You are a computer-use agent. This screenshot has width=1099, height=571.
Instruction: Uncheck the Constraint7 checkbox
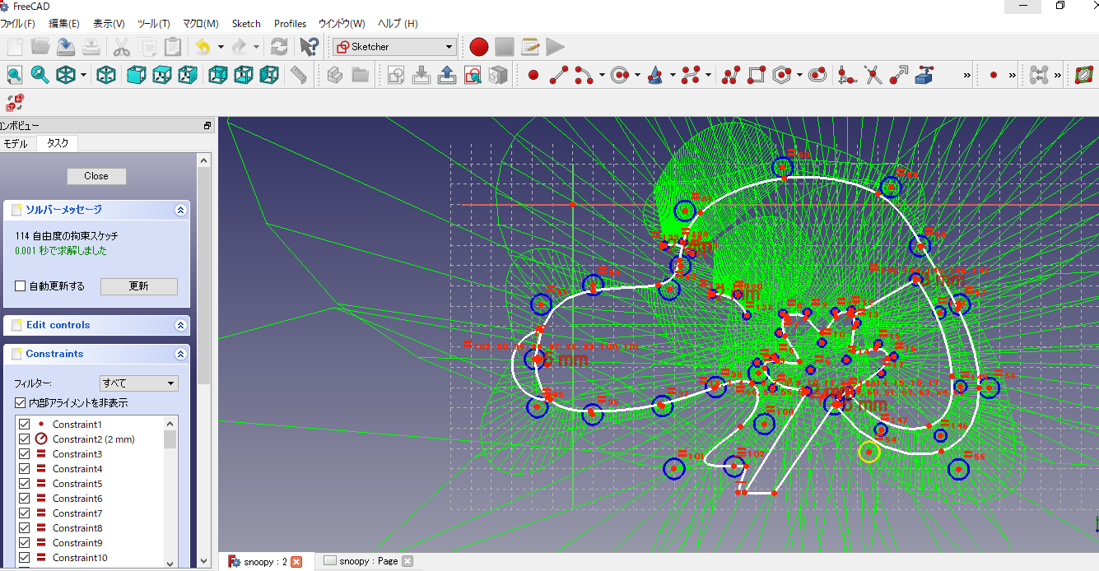(24, 513)
